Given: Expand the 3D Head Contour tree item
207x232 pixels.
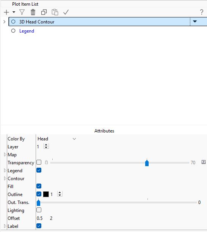Looking at the screenshot, I should [4, 22].
